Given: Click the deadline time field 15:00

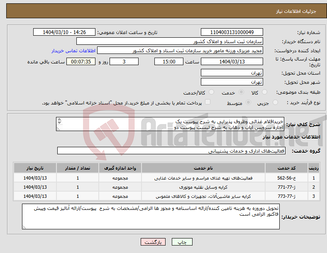Looking at the screenshot, I should pos(169,61).
